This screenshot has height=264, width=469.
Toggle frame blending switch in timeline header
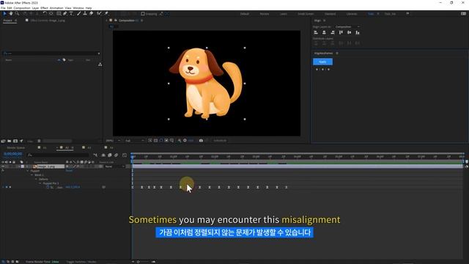click(x=110, y=155)
